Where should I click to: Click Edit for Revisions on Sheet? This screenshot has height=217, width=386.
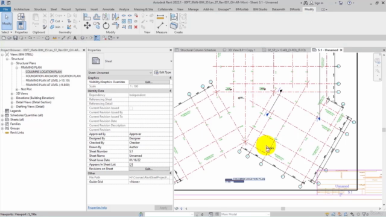[x=149, y=169]
